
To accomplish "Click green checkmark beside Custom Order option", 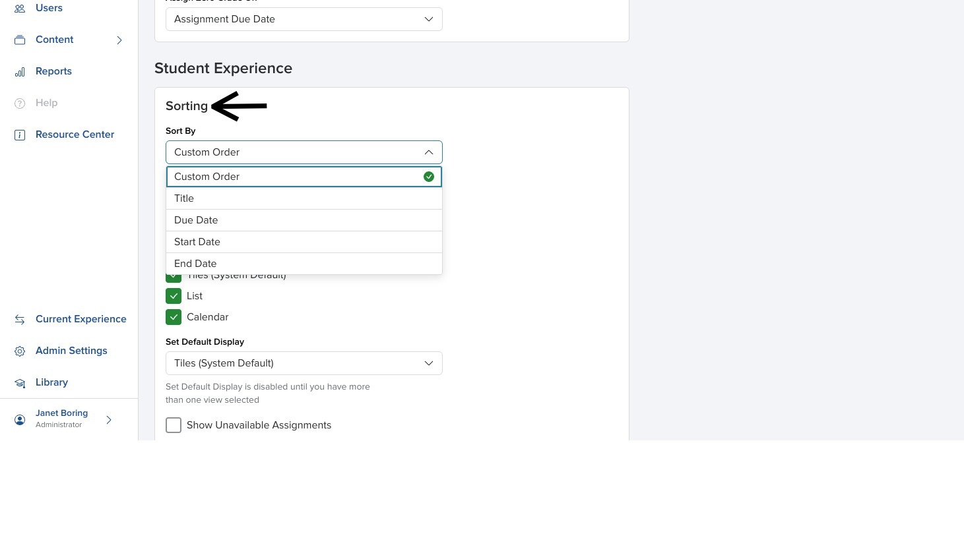I will click(x=429, y=177).
